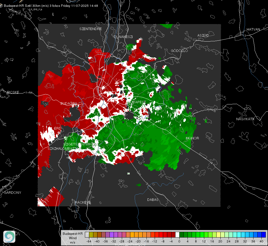The width and height of the screenshot is (268, 246).
Task: Click the -64 legend scale value
Action: (x=89, y=241)
